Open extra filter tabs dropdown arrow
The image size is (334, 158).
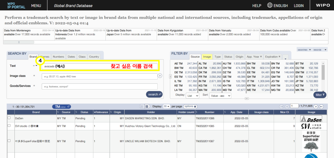click(286, 57)
